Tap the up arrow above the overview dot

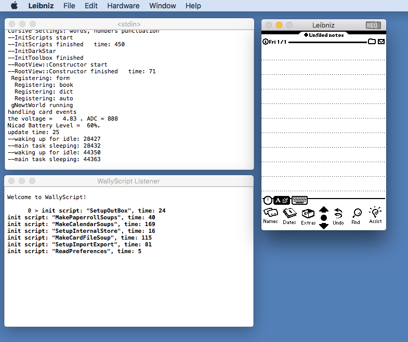(x=324, y=209)
